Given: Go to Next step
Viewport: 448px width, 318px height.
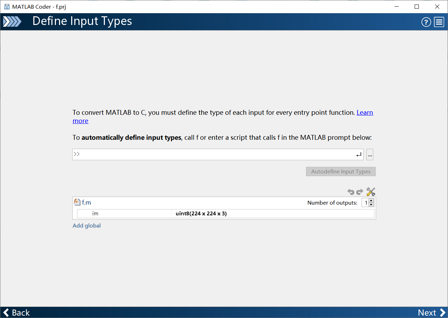Looking at the screenshot, I should coord(432,312).
